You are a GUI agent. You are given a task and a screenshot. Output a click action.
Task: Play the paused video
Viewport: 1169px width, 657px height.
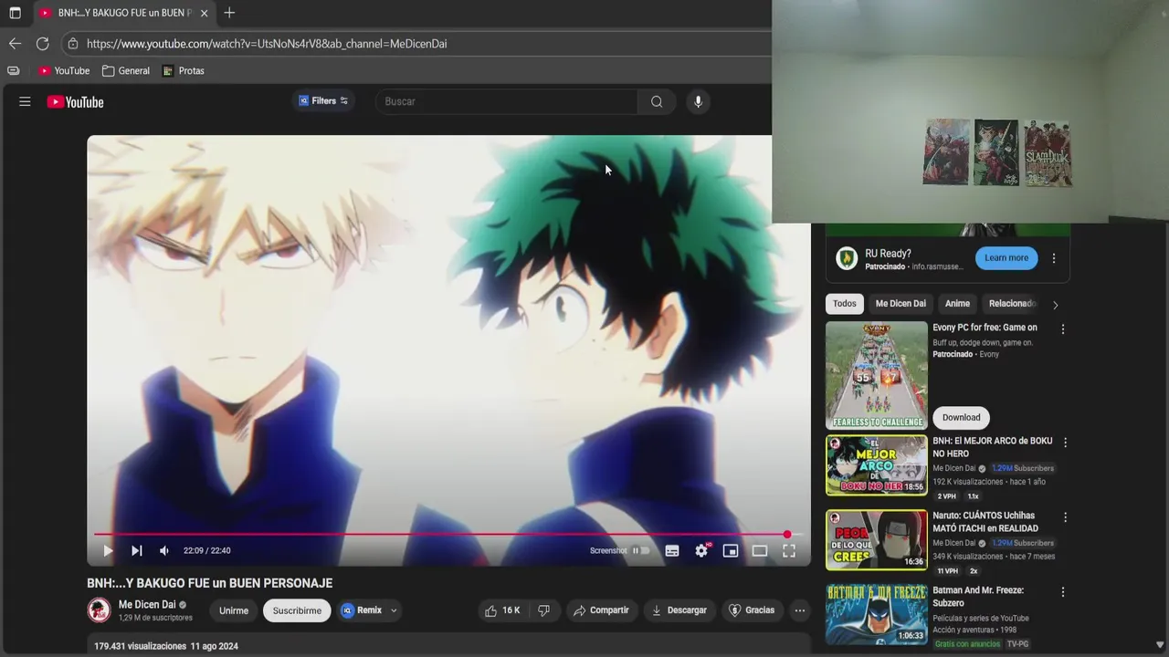108,550
